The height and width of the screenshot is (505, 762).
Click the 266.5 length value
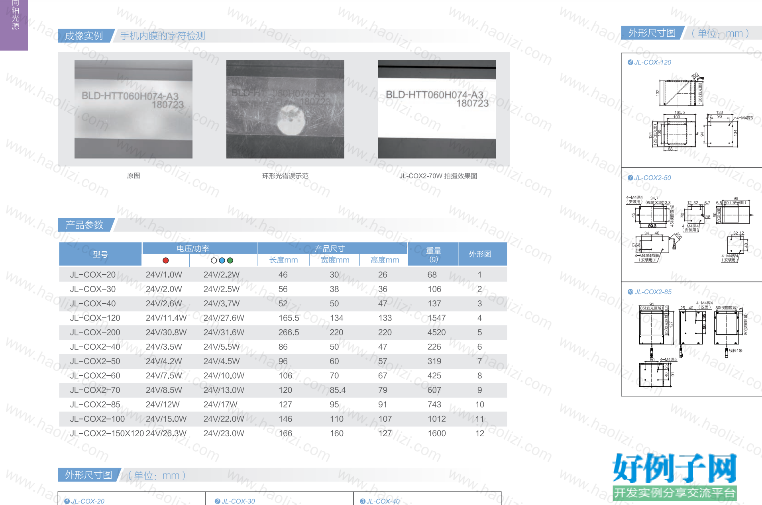coord(289,332)
